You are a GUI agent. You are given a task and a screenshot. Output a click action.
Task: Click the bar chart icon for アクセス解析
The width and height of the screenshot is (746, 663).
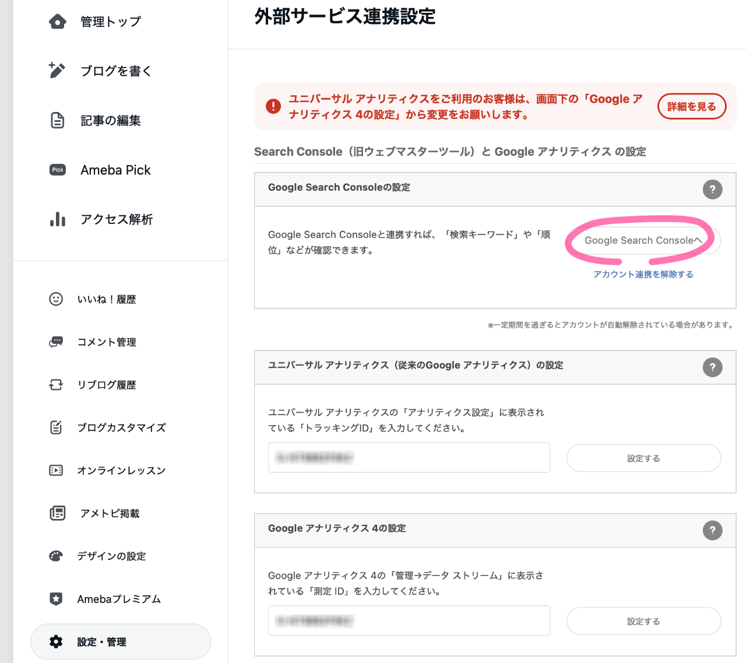[57, 219]
